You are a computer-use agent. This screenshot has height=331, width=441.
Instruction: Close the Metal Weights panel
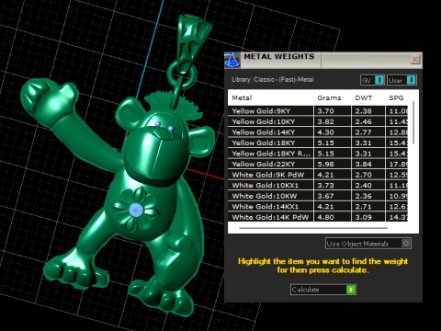[415, 60]
